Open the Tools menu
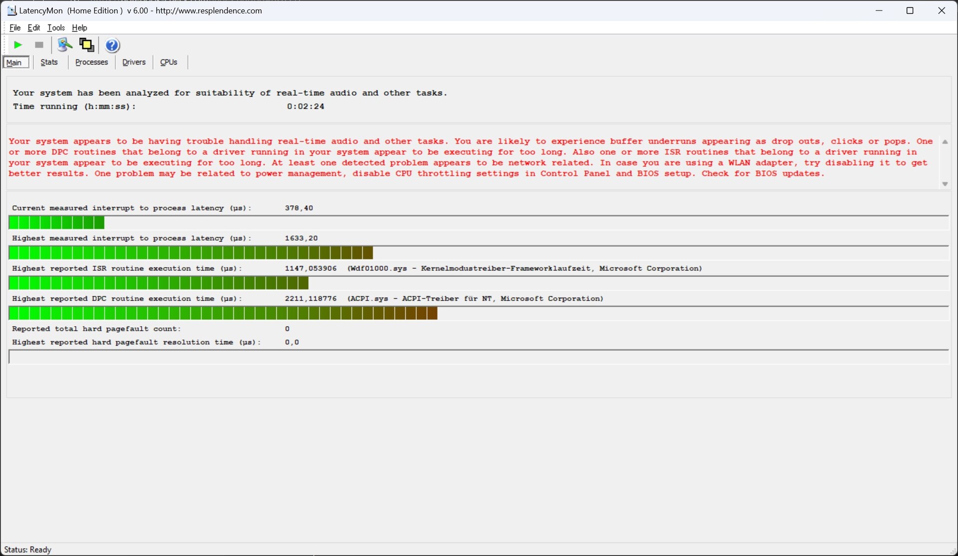Viewport: 958px width, 556px height. pyautogui.click(x=56, y=28)
